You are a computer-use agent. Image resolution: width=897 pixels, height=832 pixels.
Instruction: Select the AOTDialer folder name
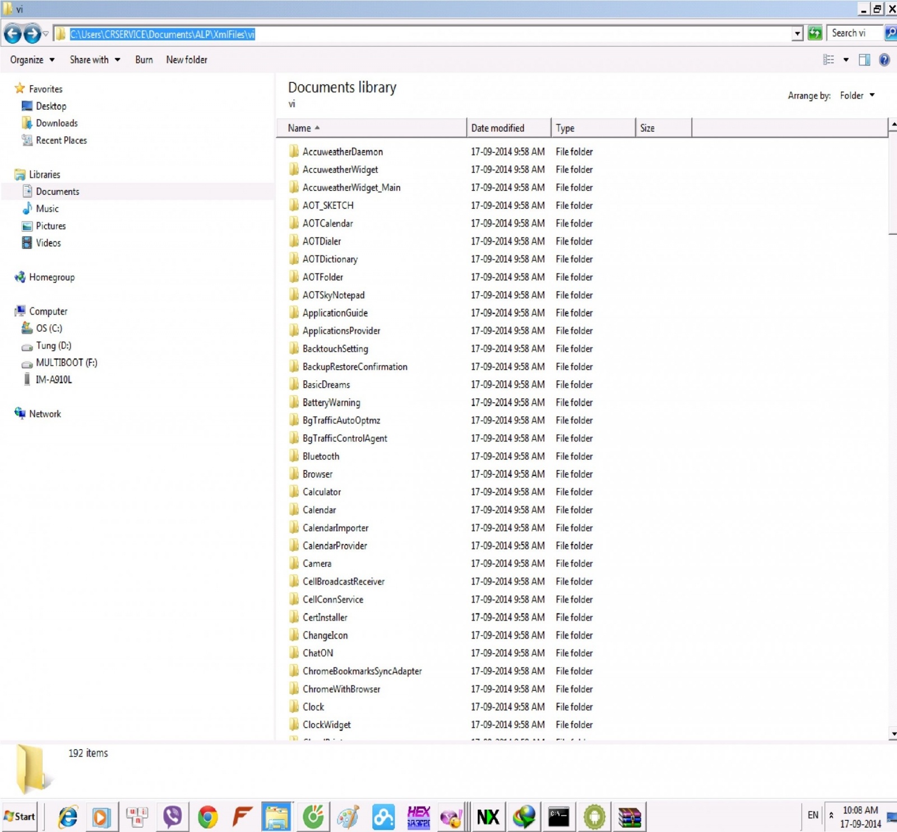point(322,241)
